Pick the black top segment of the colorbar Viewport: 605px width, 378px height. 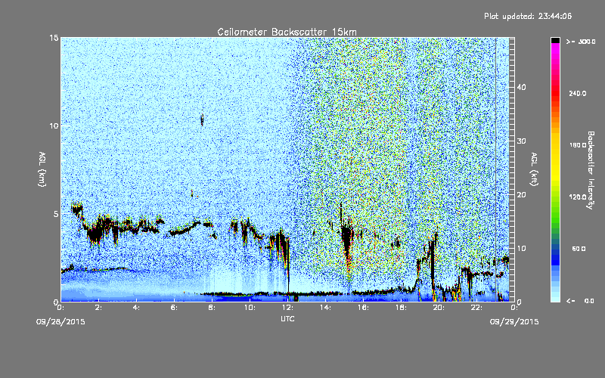555,40
